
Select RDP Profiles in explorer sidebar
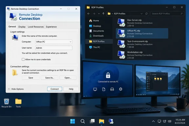(x=99, y=41)
